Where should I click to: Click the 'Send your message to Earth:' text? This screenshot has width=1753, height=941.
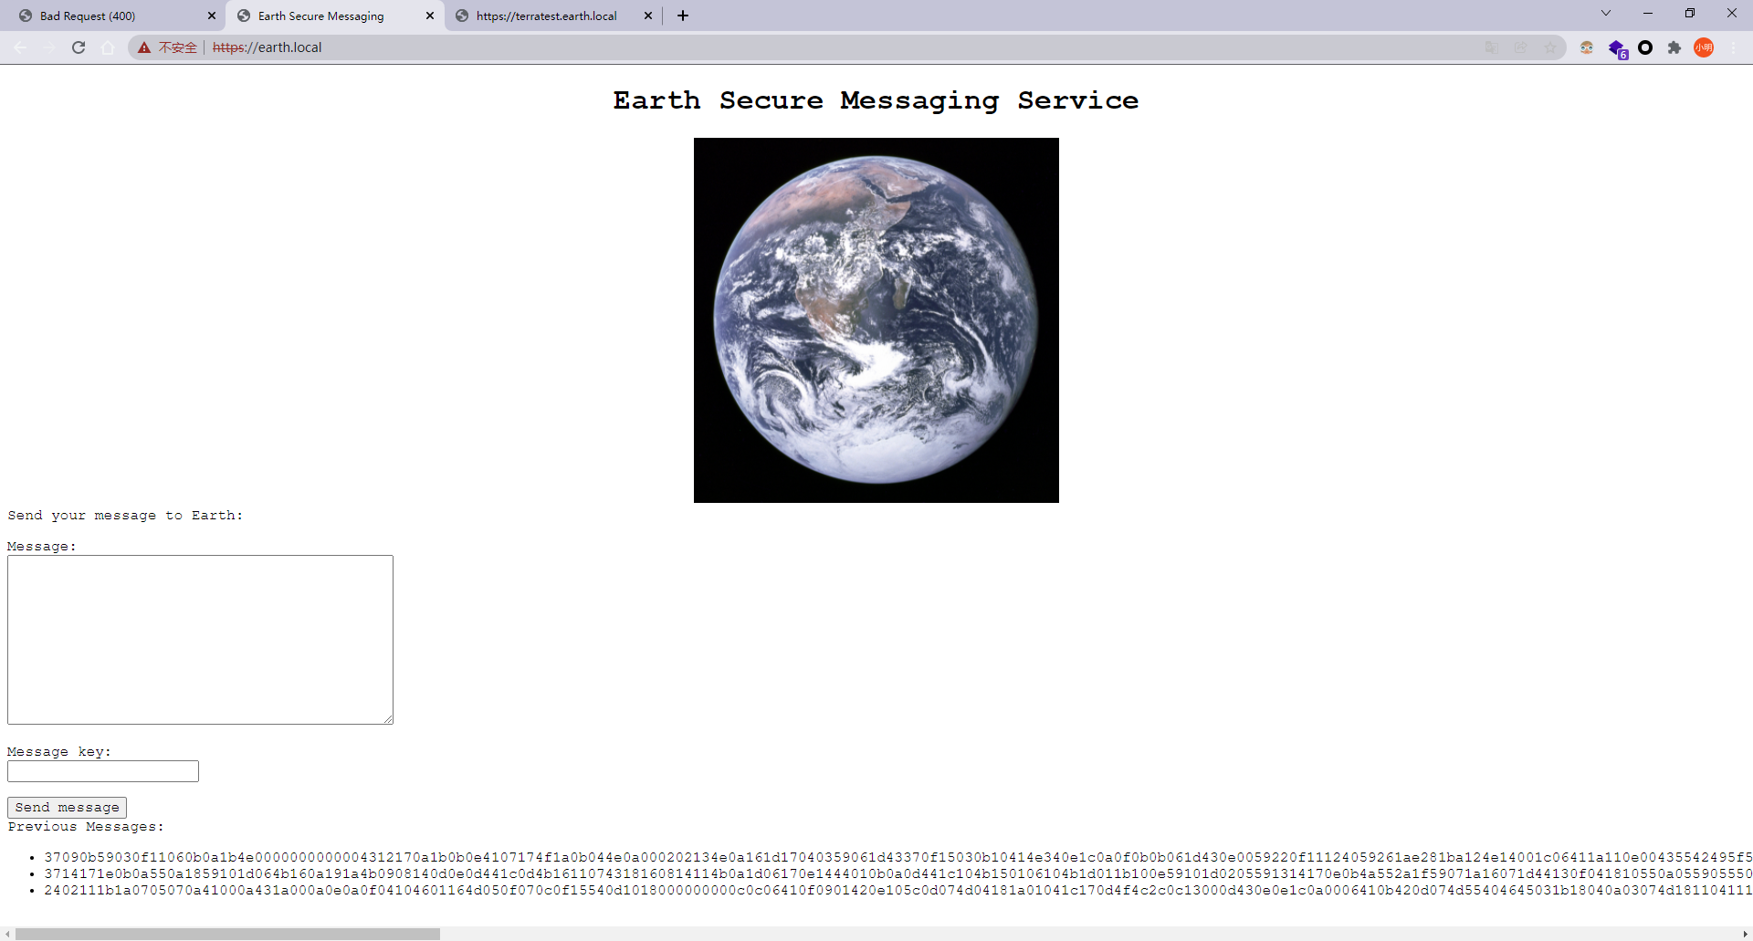point(125,516)
